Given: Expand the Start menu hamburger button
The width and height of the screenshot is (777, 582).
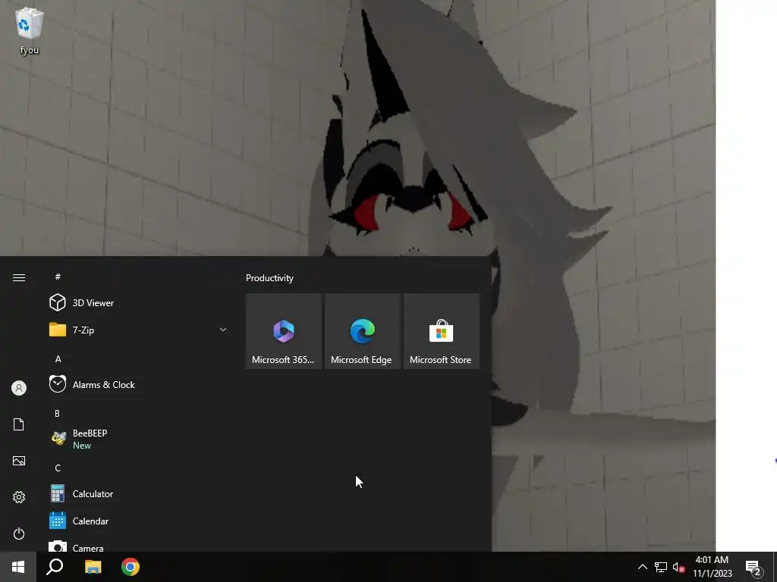Looking at the screenshot, I should [19, 277].
